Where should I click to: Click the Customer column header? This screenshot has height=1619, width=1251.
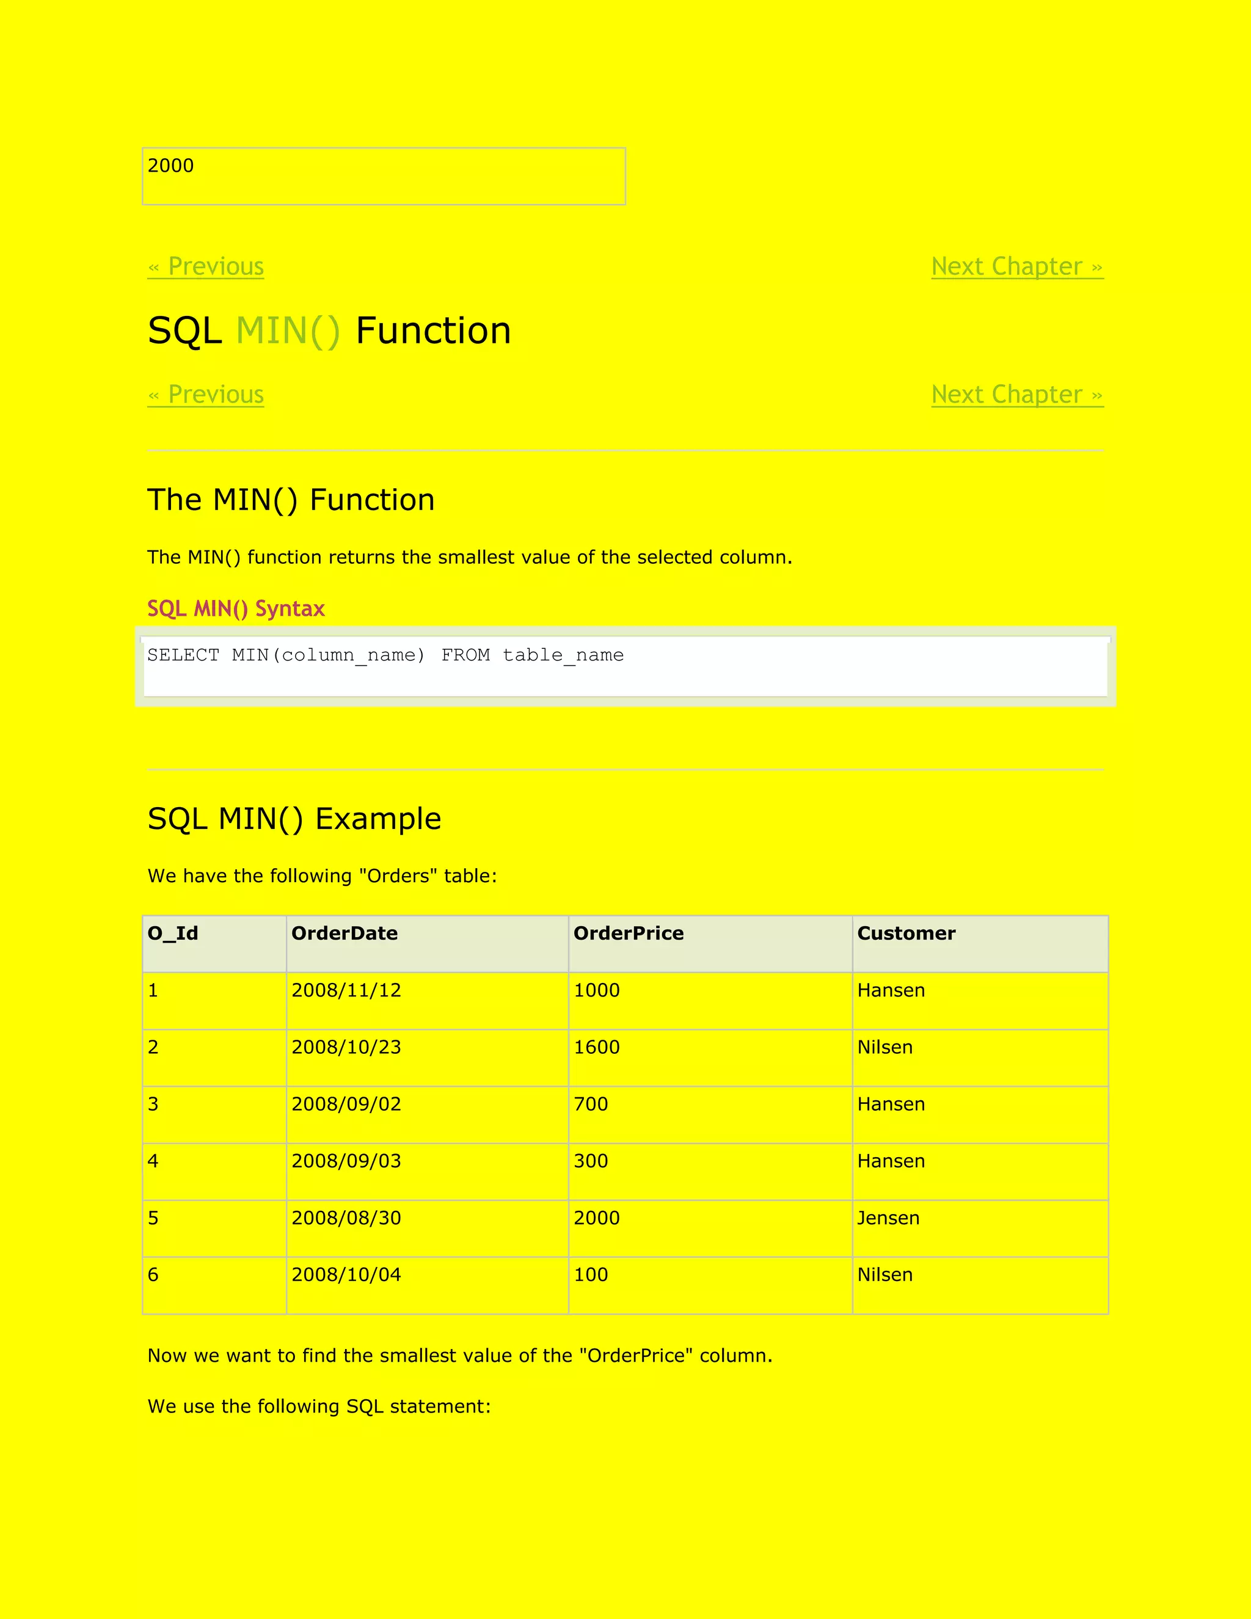coord(980,944)
